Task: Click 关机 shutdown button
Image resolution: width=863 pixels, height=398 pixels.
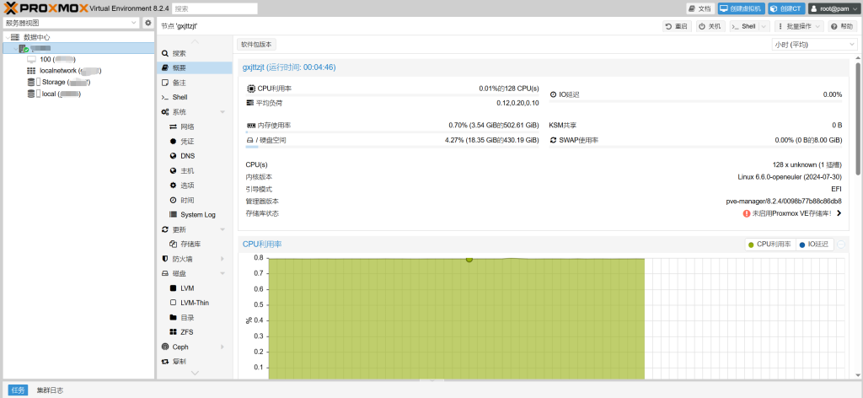Action: [x=710, y=26]
